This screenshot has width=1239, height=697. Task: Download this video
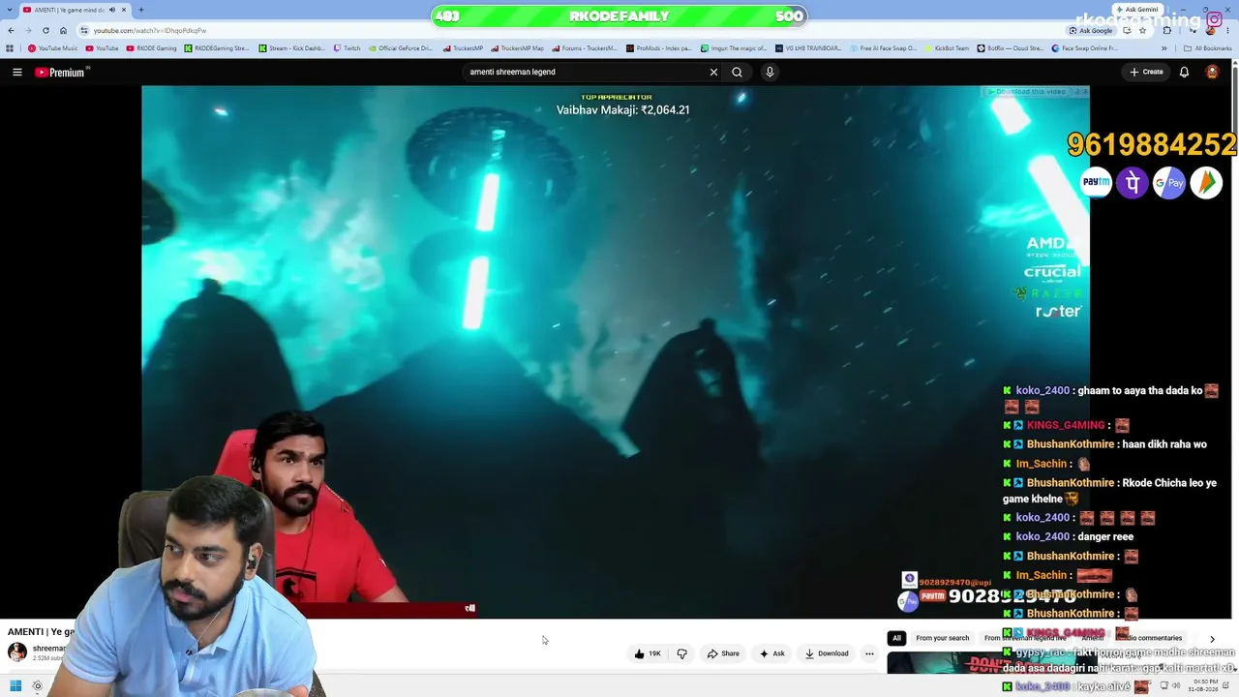pos(827,653)
